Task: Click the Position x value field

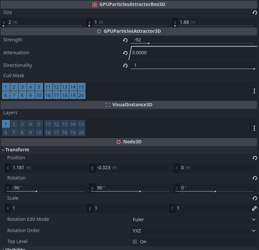Action: [x=46, y=168]
